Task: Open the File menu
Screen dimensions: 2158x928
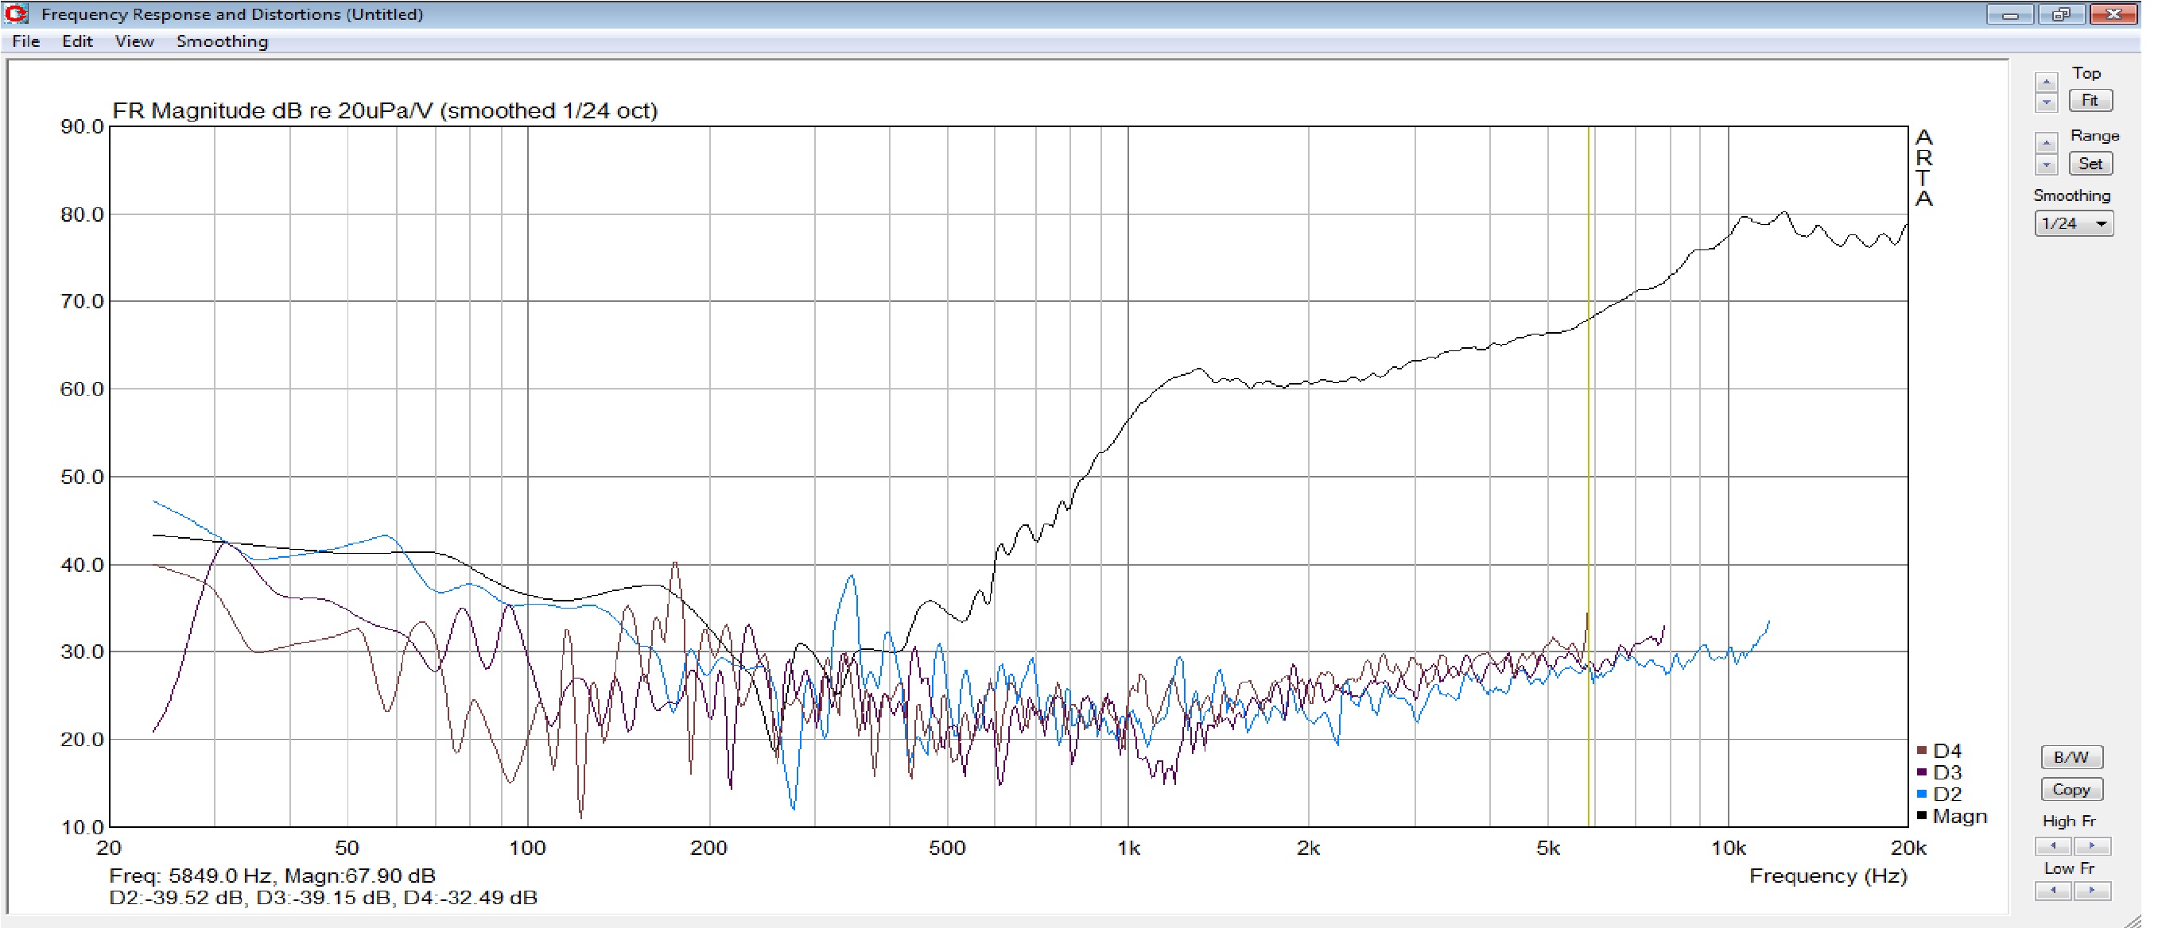Action: pos(26,41)
